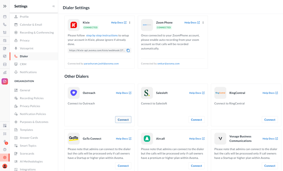Open Purposes & Outcomes
Screen dimensions: 283x171
[x=34, y=122]
